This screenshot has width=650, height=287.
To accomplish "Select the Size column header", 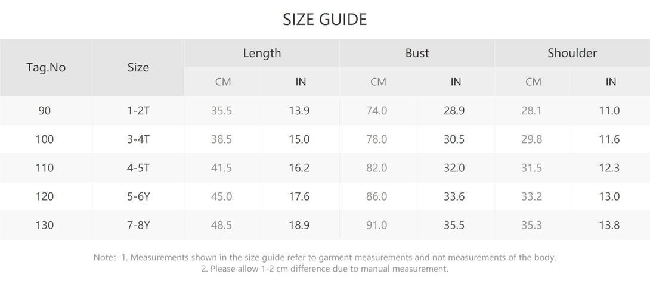I will pos(138,67).
